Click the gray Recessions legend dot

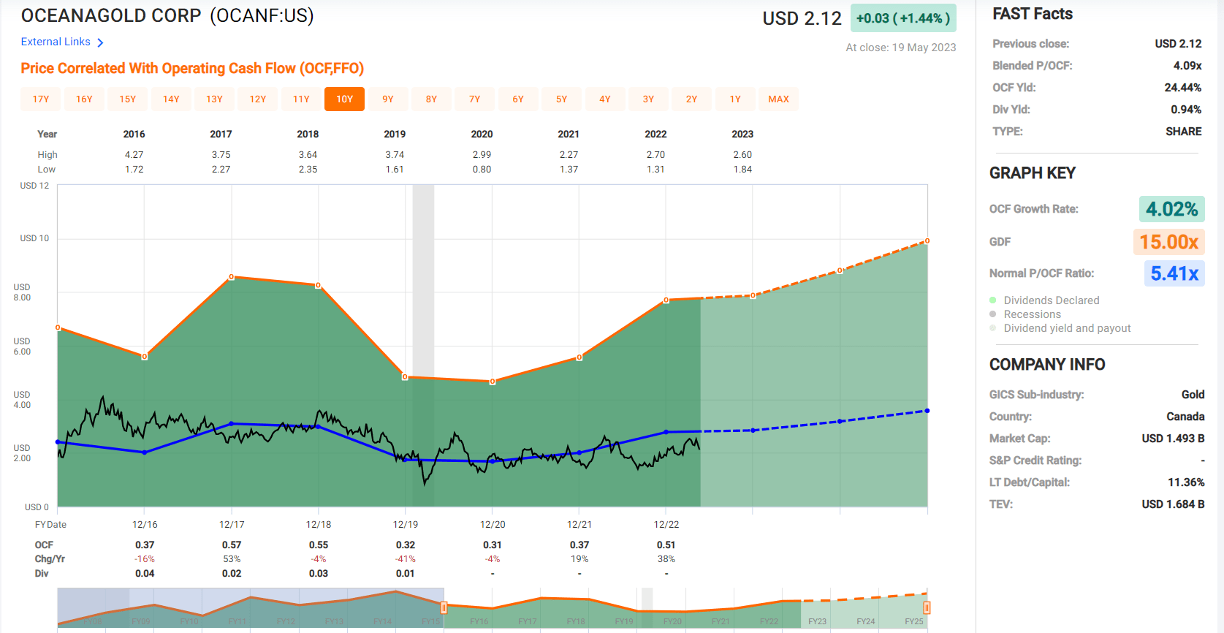pos(993,314)
